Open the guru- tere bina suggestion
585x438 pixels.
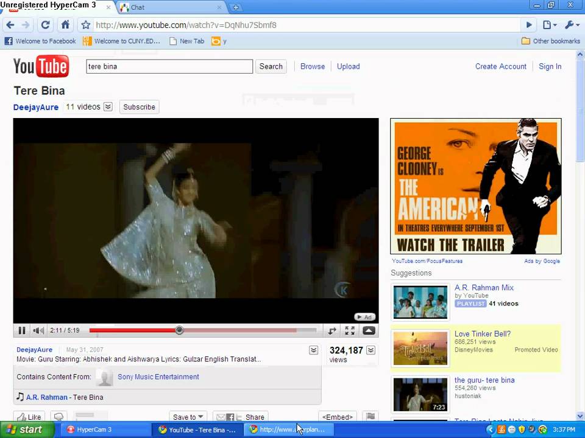click(484, 380)
